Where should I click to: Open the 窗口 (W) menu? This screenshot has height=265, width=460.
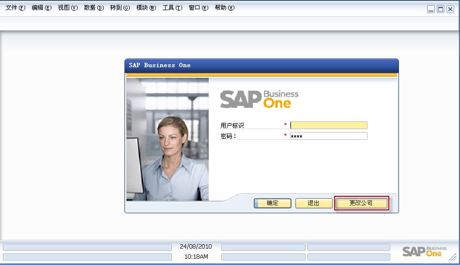(199, 8)
